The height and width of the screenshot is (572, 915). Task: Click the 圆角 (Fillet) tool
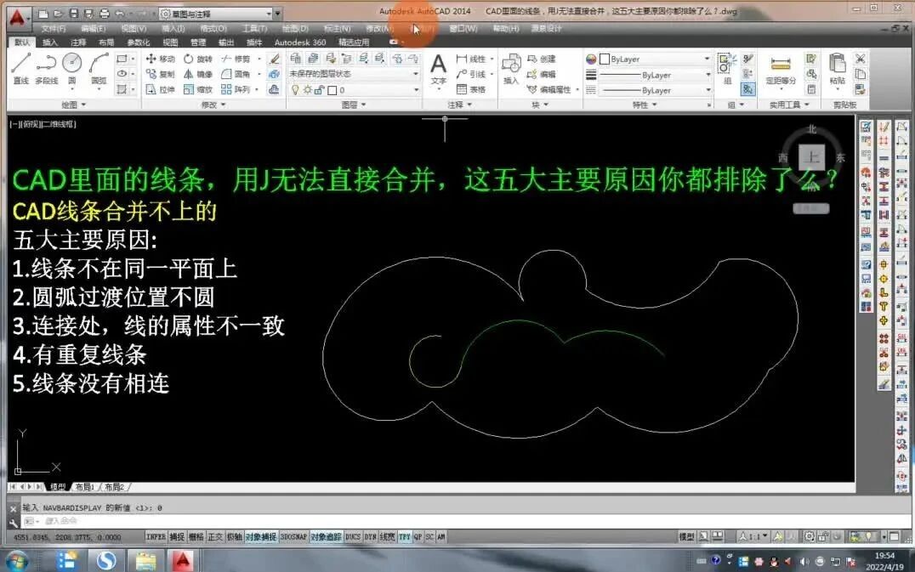point(236,74)
